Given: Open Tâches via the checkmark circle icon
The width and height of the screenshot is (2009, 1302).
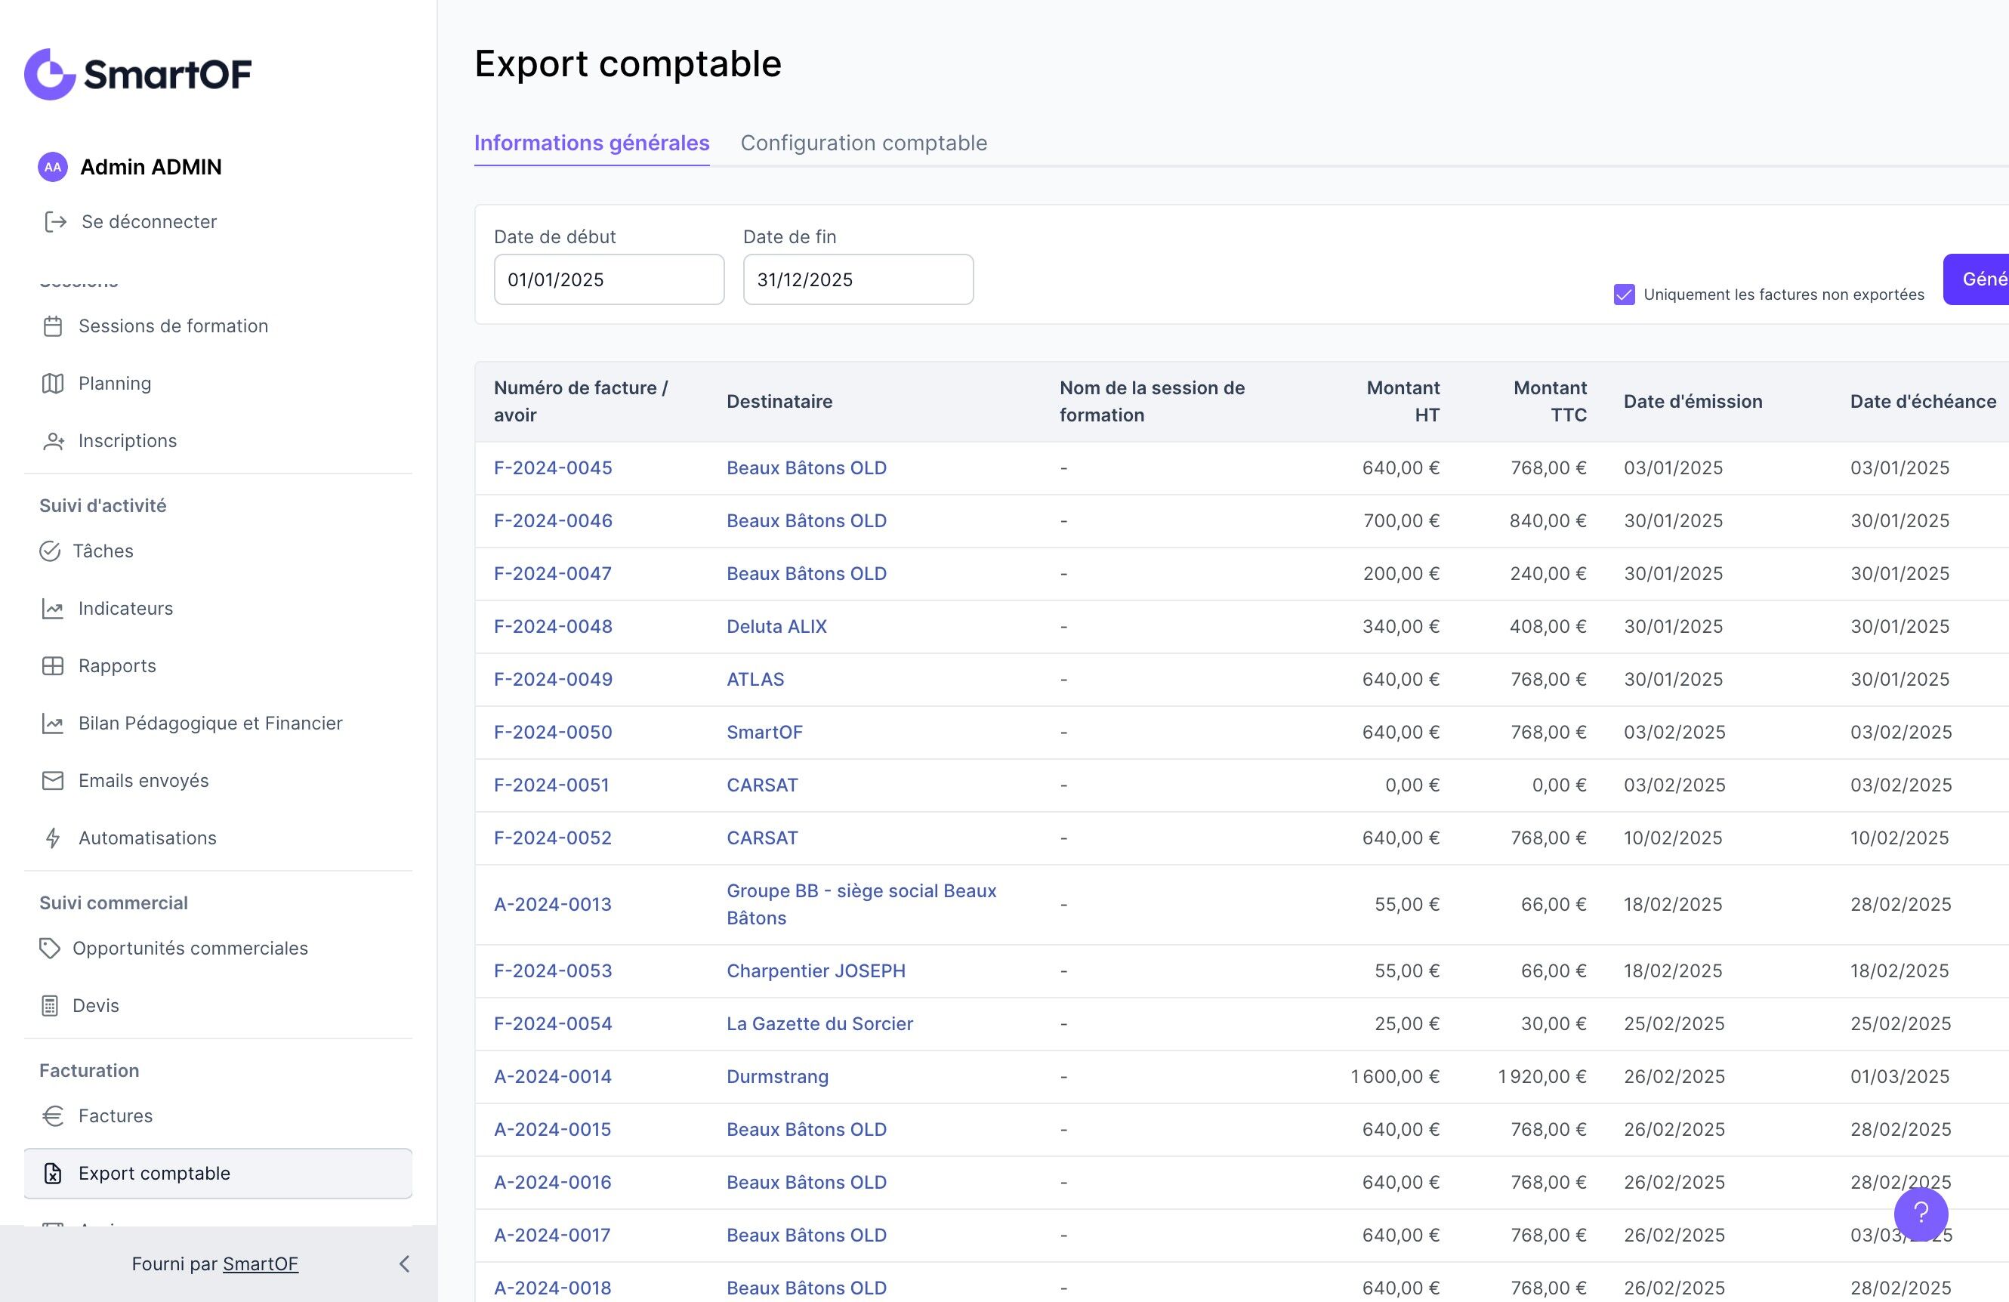Looking at the screenshot, I should pyautogui.click(x=50, y=551).
